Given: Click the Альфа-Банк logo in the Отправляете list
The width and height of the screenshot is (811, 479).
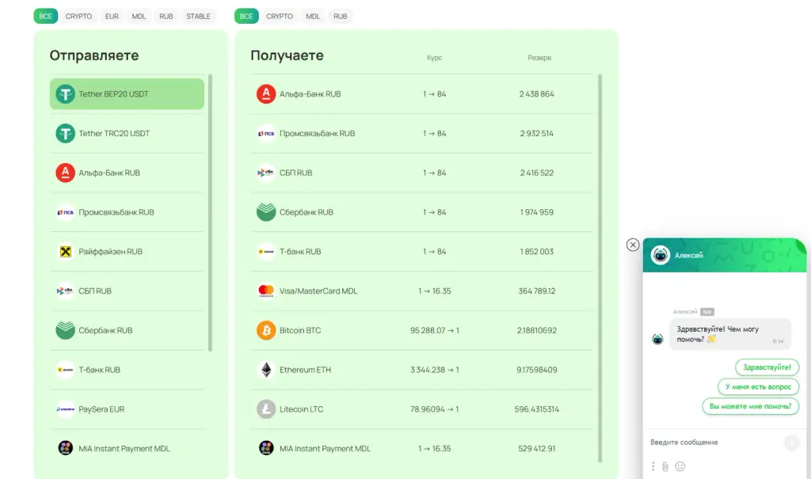Looking at the screenshot, I should tap(65, 173).
